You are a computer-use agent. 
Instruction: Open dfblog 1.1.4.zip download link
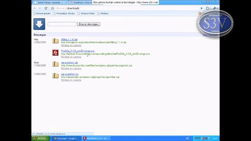pyautogui.click(x=69, y=39)
